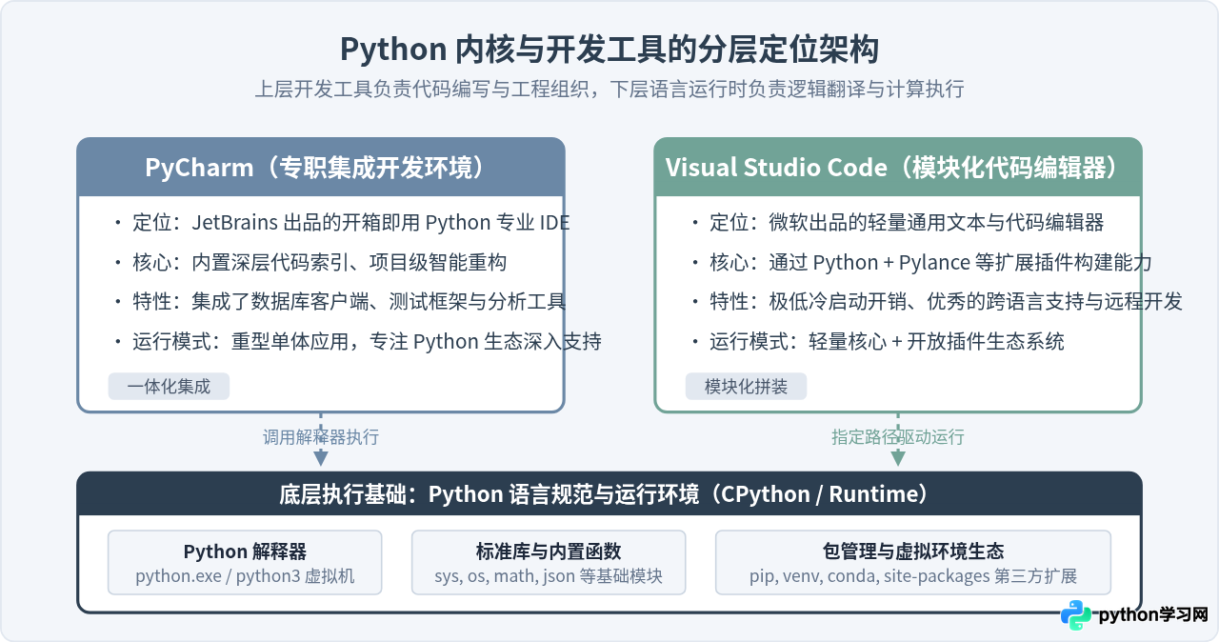Viewport: 1219px width, 642px height.
Task: Click the line "定位：JetBrains 出品的开箱即用 Python 专业 IDE"
Action: coord(341,223)
